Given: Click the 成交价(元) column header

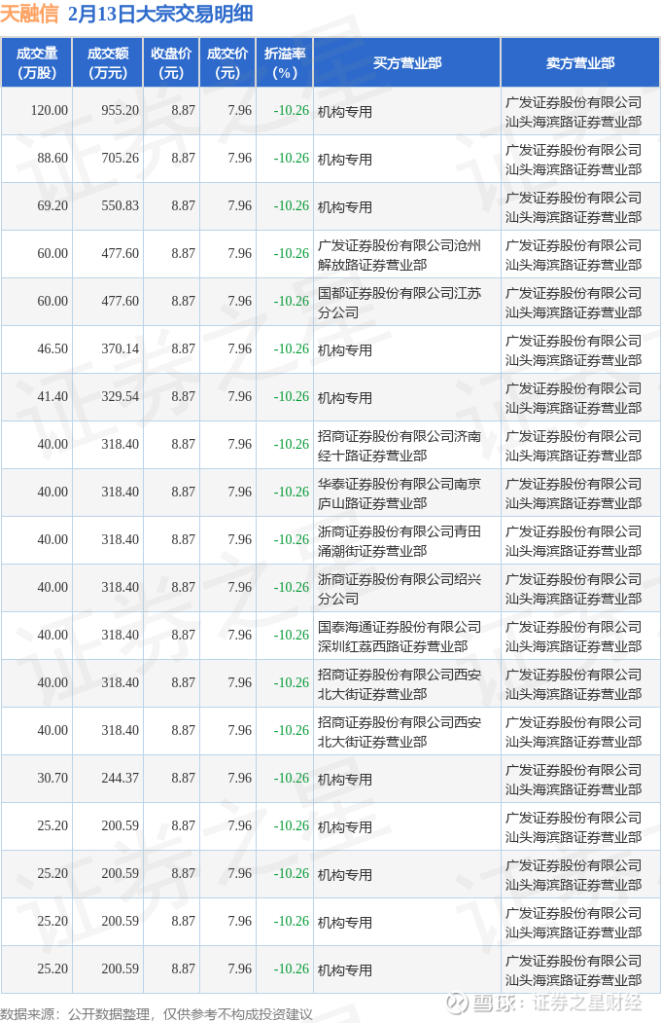Looking at the screenshot, I should point(227,62).
